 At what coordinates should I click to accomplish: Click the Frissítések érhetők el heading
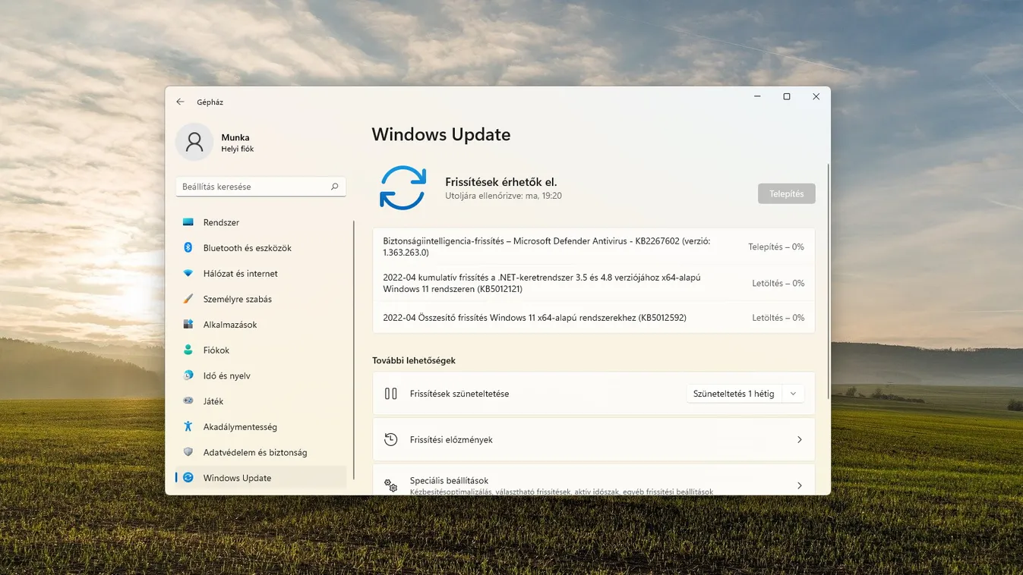500,182
